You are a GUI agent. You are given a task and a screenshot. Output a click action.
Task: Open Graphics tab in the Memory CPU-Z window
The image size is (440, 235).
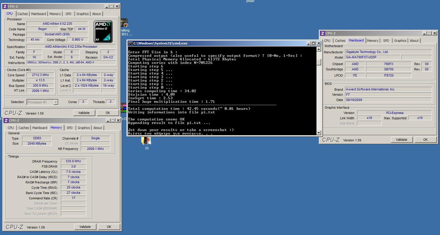84,128
